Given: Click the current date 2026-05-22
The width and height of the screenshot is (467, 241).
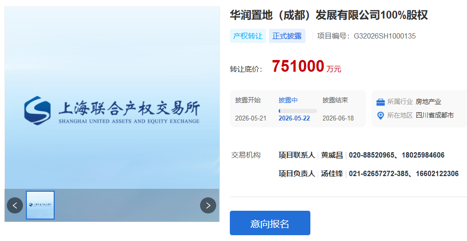Looking at the screenshot, I should 294,118.
